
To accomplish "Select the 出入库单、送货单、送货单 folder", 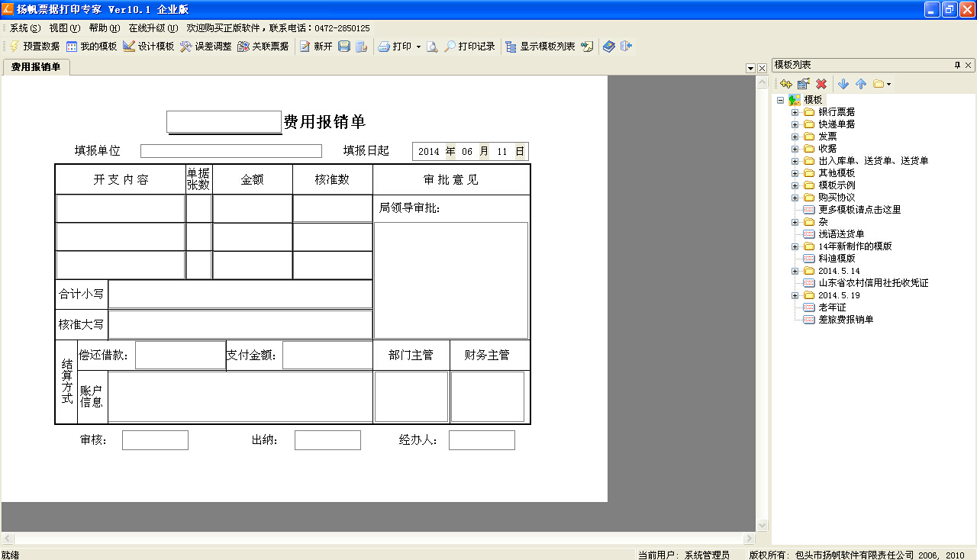I will click(x=873, y=161).
